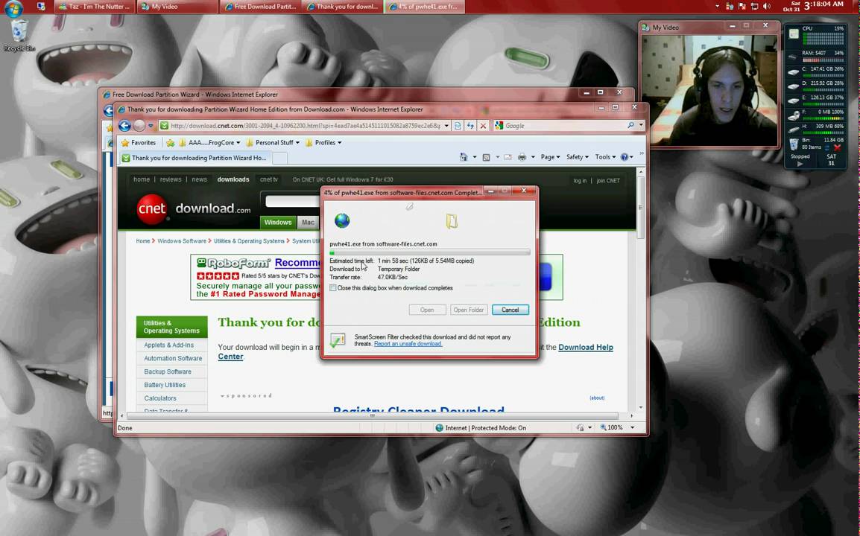Open Applets & Add-Ins category
The height and width of the screenshot is (536, 860).
pyautogui.click(x=169, y=345)
